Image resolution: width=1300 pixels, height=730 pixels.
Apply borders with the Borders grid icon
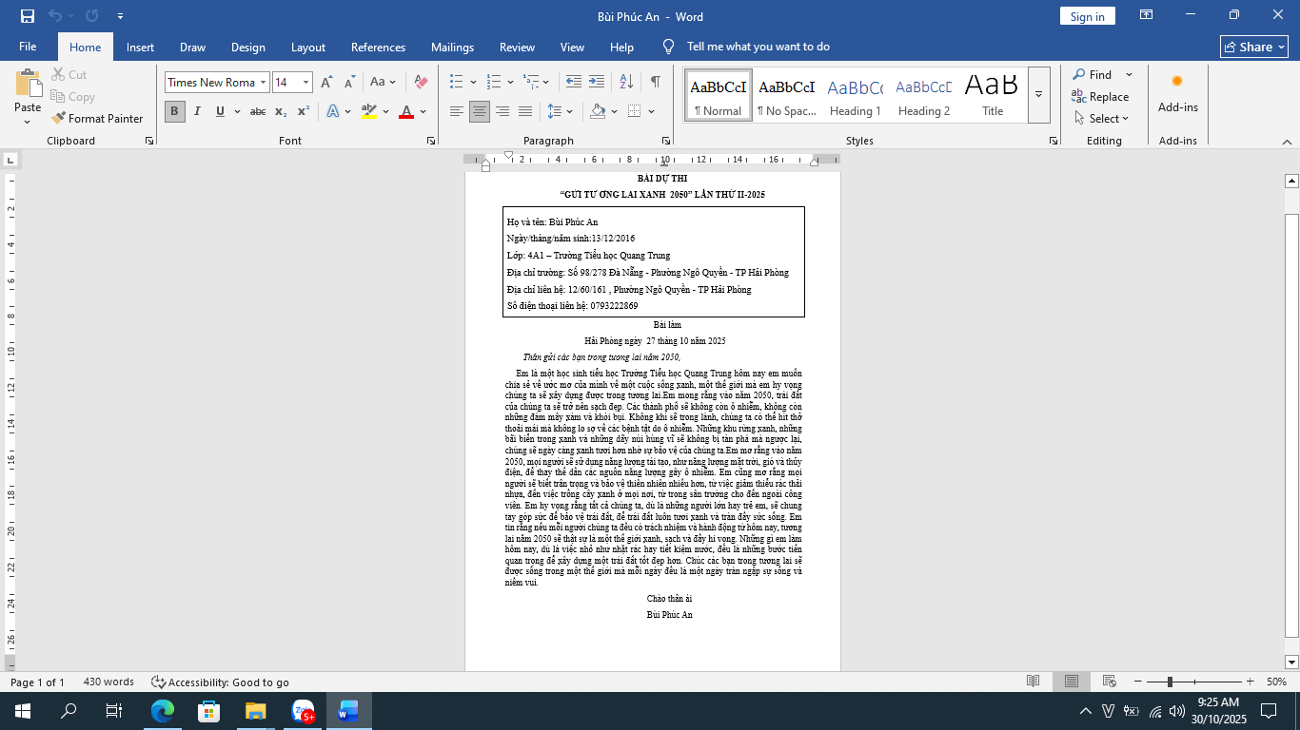[x=635, y=111]
